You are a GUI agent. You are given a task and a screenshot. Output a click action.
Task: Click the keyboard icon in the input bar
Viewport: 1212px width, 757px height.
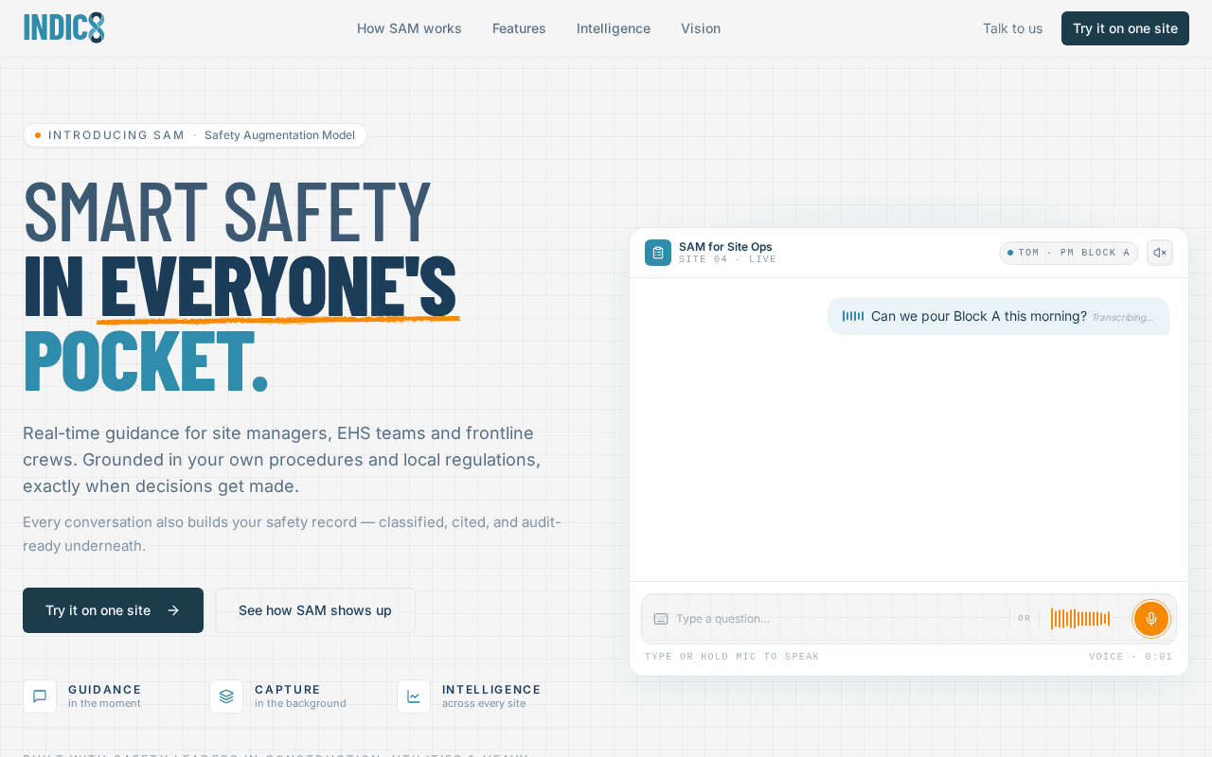click(x=661, y=619)
